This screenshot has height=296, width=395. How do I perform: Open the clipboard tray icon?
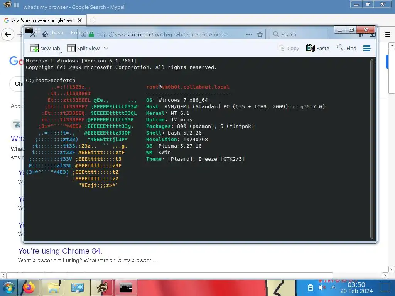[311, 288]
